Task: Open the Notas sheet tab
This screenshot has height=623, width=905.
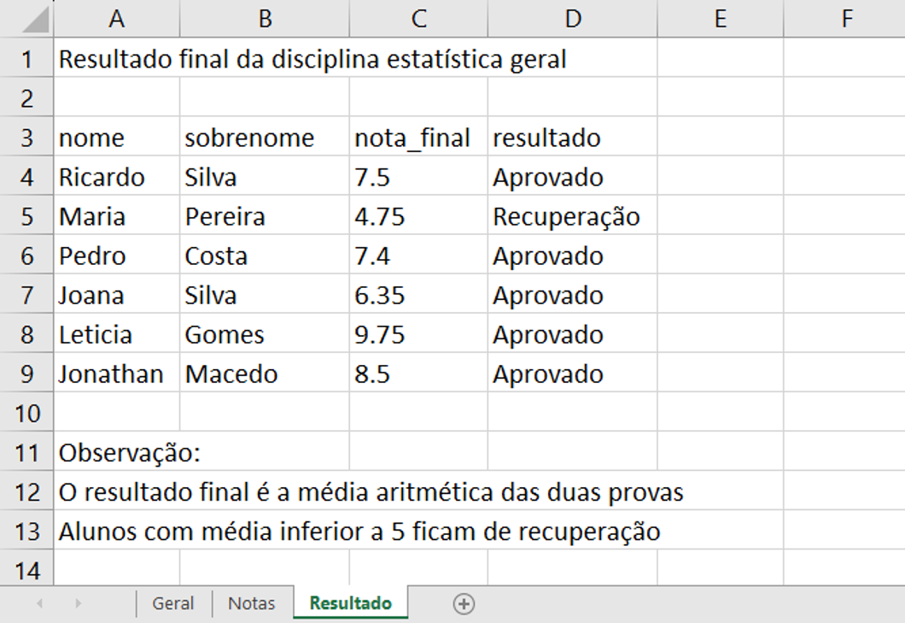Action: click(x=252, y=603)
